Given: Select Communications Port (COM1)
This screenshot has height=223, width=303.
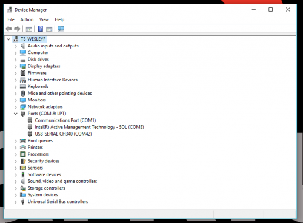Looking at the screenshot, I should (x=65, y=120).
